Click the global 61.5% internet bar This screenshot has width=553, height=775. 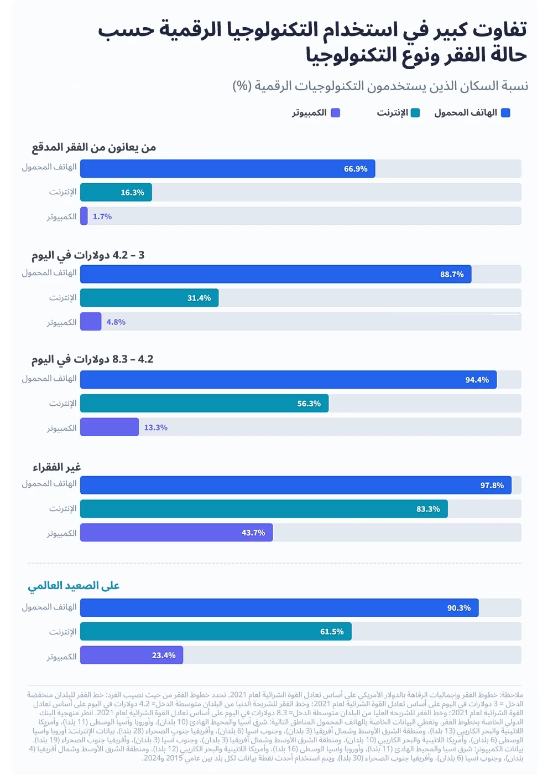click(216, 632)
